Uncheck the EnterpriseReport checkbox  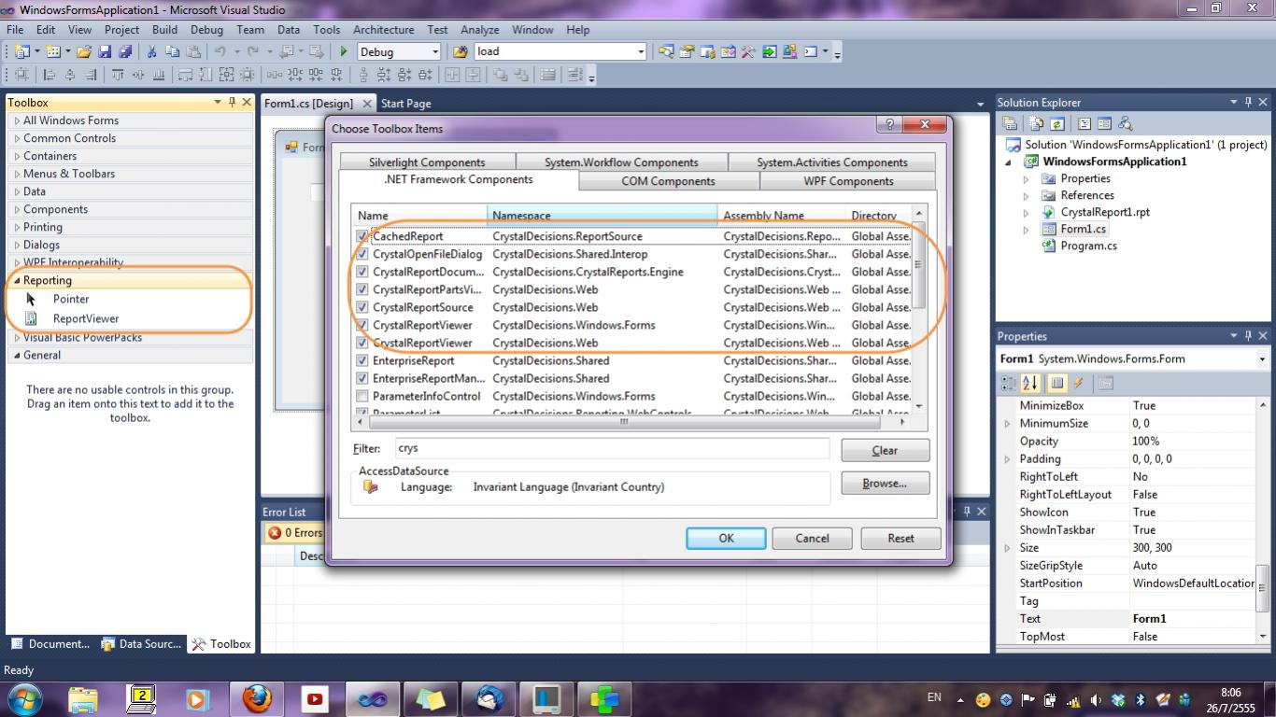pyautogui.click(x=362, y=360)
